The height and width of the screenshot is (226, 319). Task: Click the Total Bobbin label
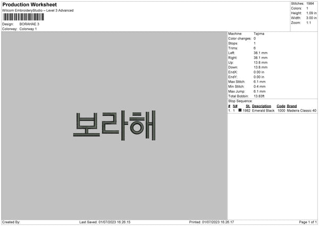(x=238, y=96)
